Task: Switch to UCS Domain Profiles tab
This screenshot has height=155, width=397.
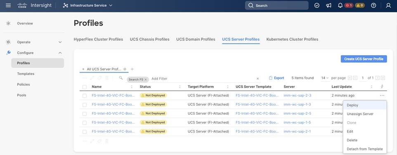Action: (196, 39)
